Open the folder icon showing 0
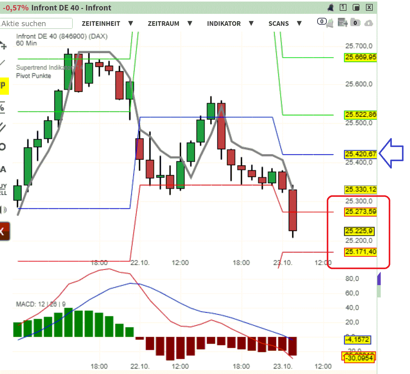The height and width of the screenshot is (374, 410). point(355,22)
